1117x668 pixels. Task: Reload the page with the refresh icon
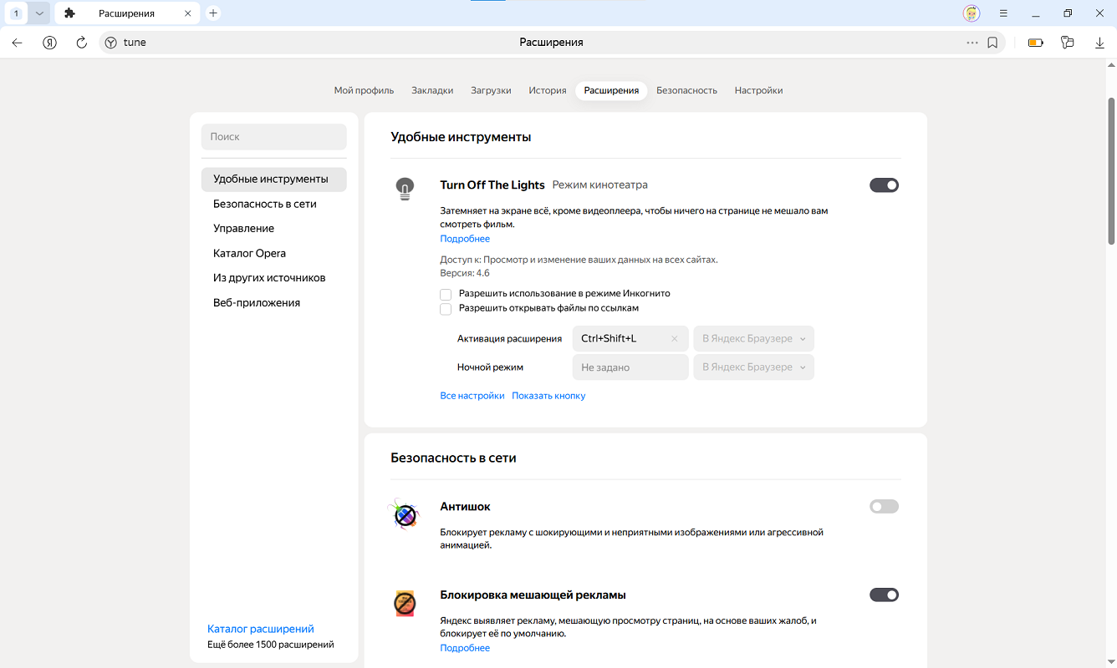tap(81, 43)
